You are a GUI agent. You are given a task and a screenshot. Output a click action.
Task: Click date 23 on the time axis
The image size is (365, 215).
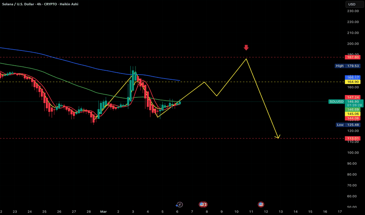click(14, 211)
